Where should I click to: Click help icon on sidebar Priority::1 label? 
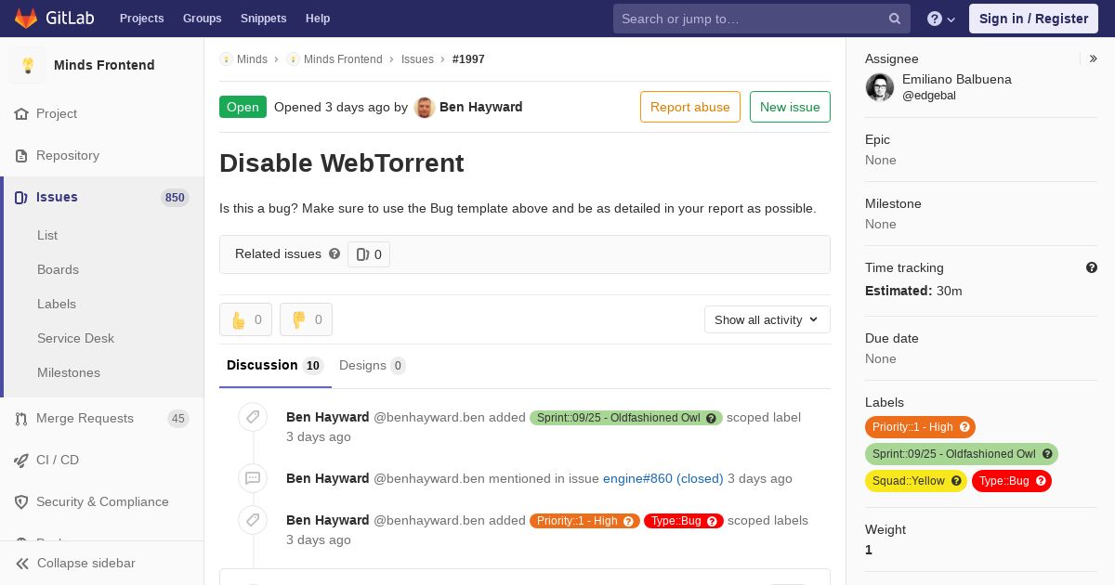pyautogui.click(x=964, y=427)
